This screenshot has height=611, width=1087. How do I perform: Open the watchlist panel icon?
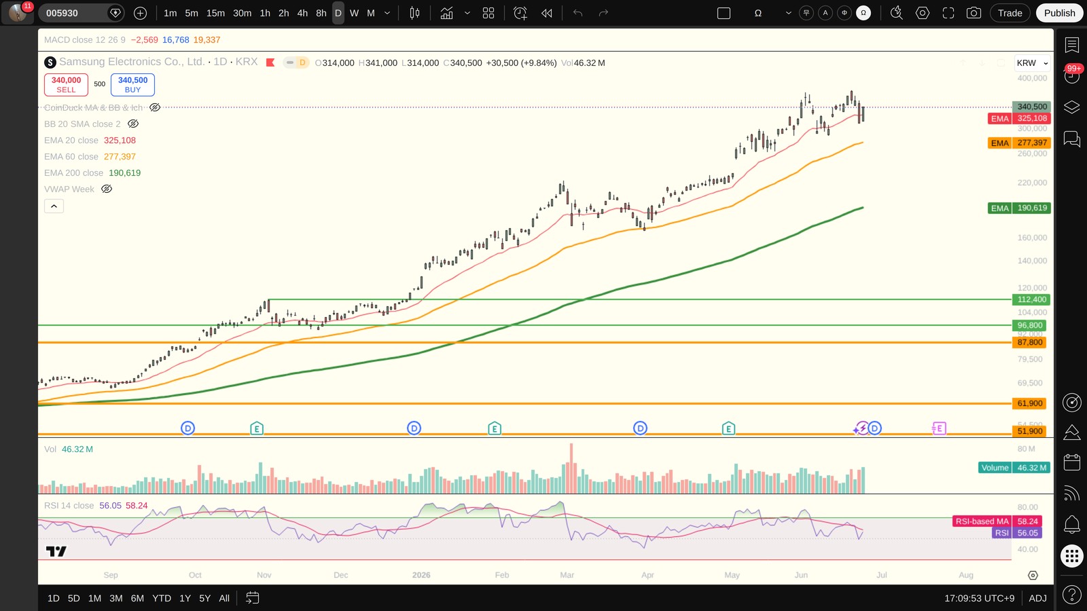[x=1071, y=45]
